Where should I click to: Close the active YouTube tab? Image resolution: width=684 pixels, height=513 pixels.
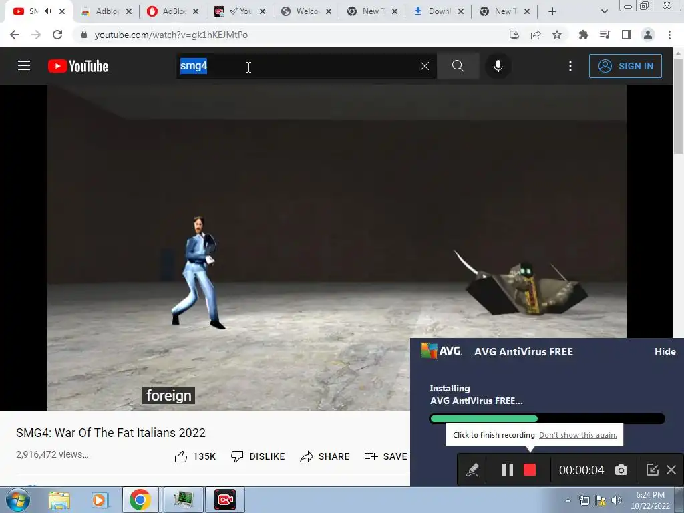click(62, 11)
